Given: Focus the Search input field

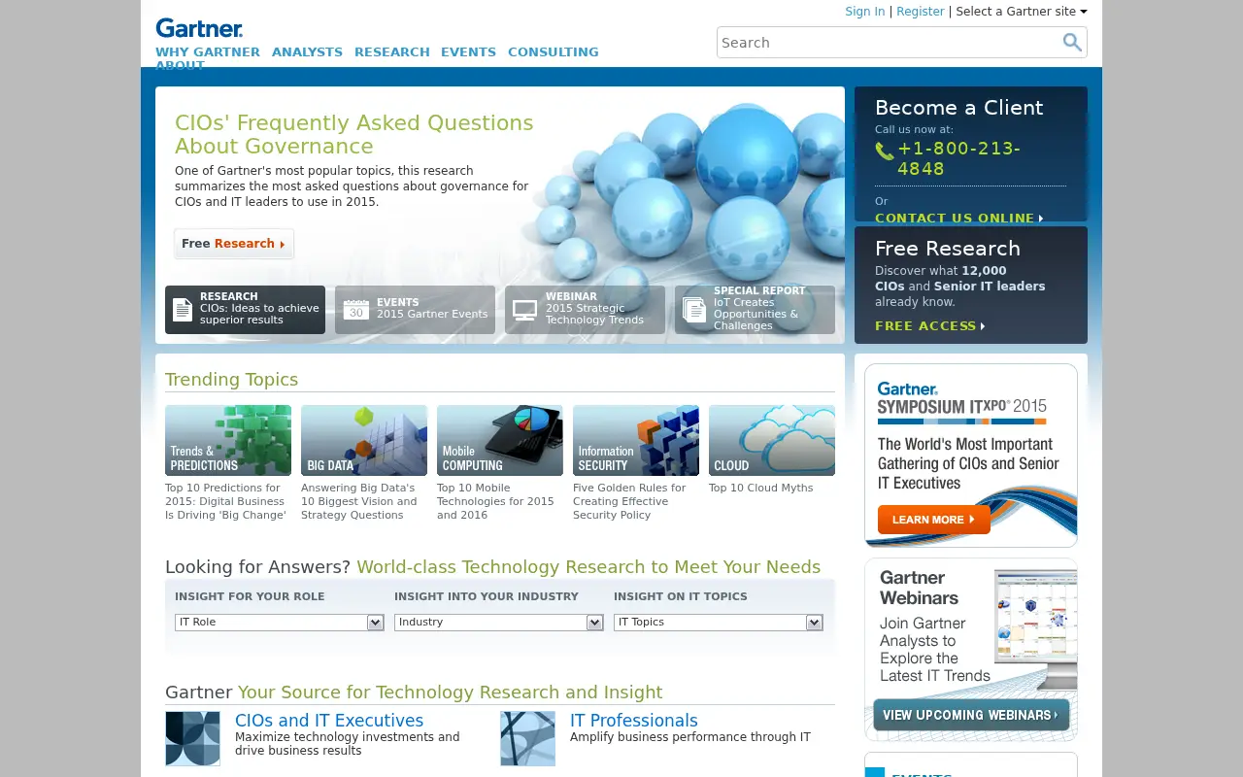Looking at the screenshot, I should (x=889, y=43).
